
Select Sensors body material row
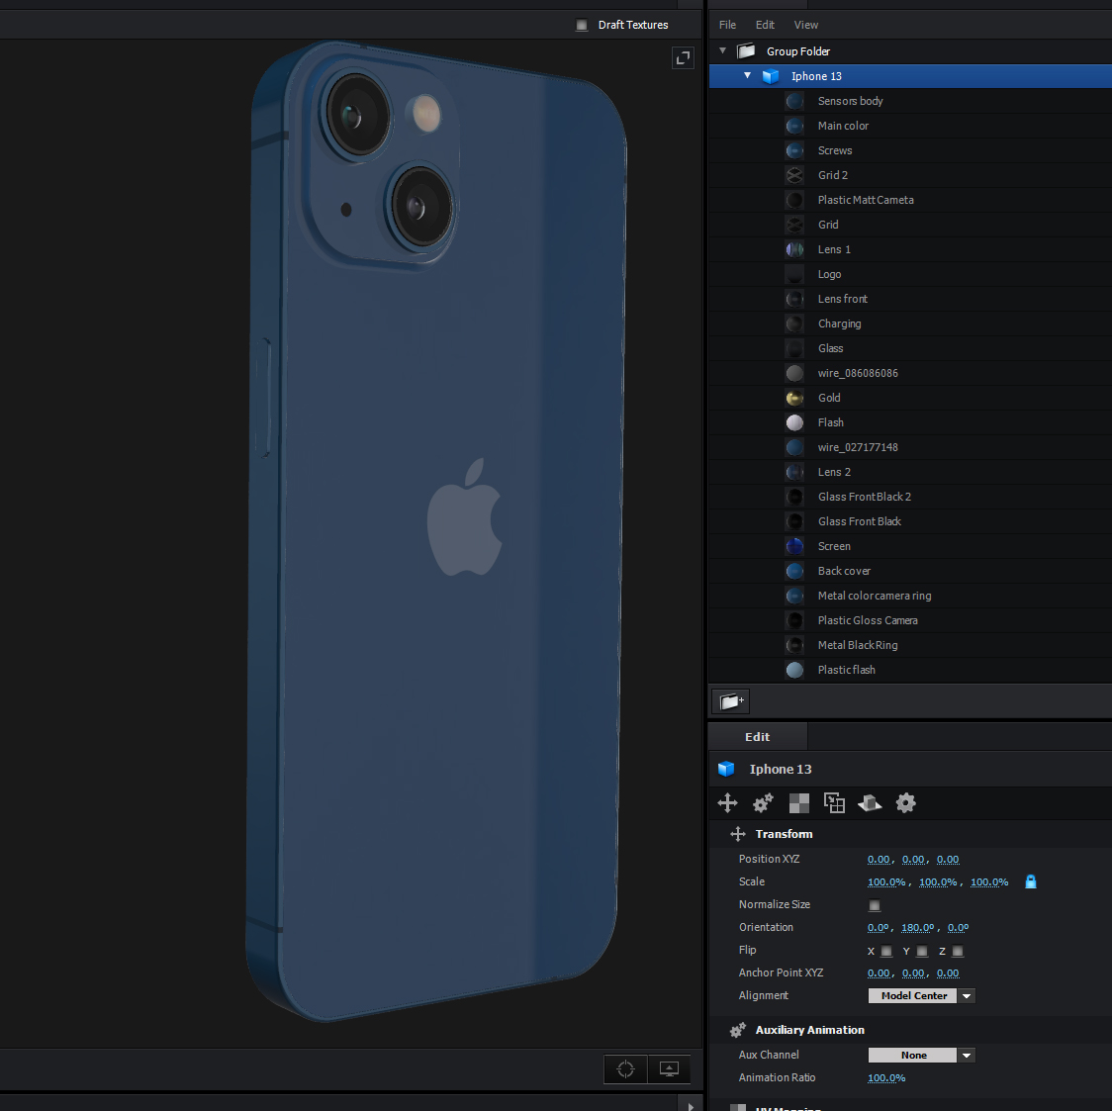point(910,101)
